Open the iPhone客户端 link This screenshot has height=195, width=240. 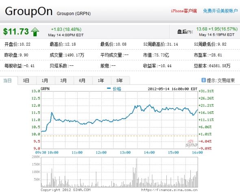pos(184,11)
